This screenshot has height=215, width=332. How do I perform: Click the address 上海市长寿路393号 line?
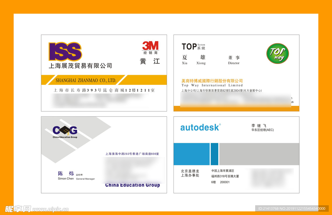pos(104,90)
